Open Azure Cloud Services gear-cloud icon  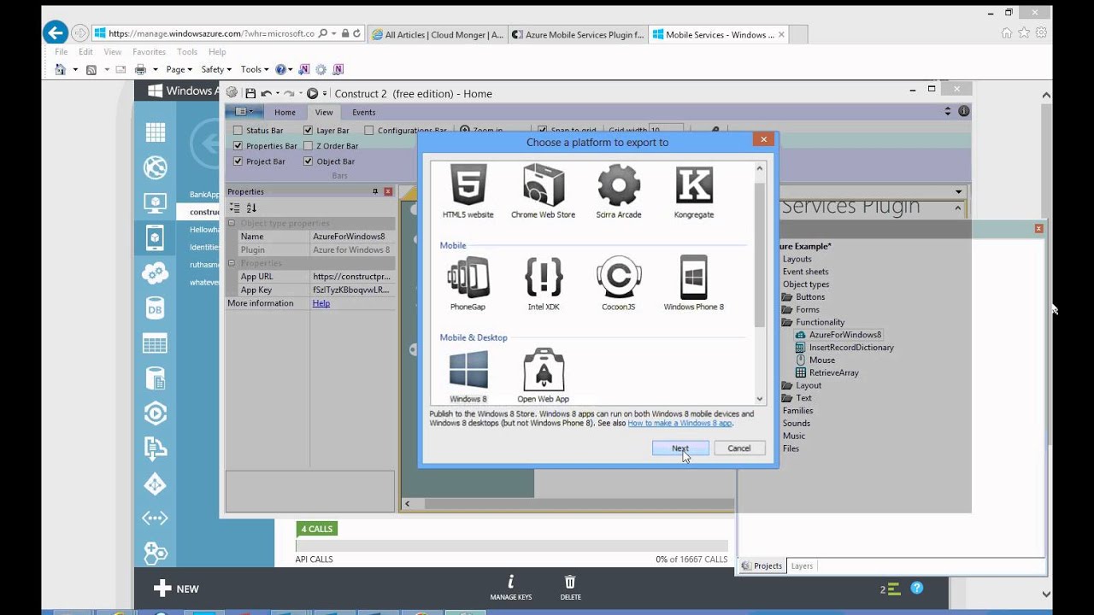click(155, 273)
